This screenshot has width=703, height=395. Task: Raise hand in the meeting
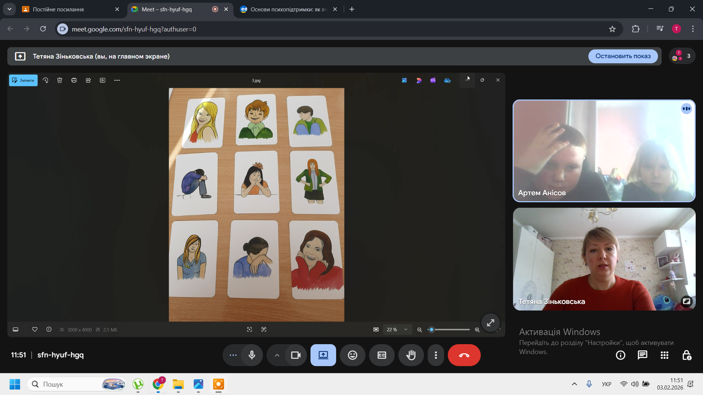[x=411, y=355]
